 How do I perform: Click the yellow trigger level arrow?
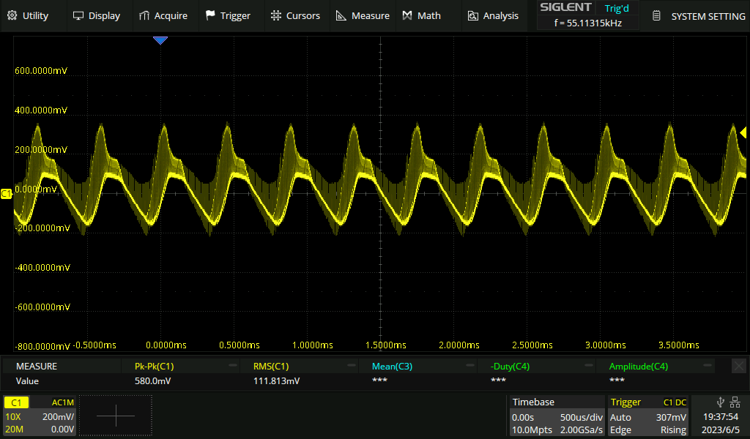tap(743, 132)
